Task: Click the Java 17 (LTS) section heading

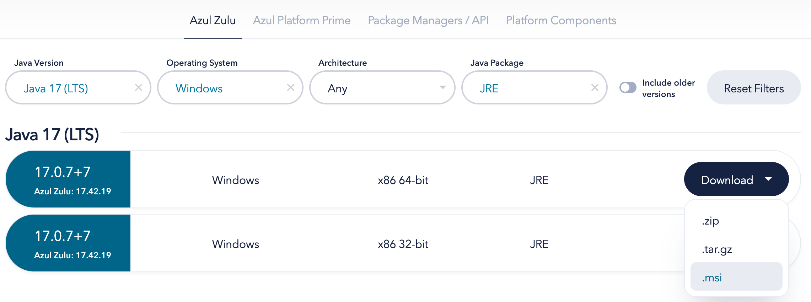Action: pyautogui.click(x=52, y=135)
